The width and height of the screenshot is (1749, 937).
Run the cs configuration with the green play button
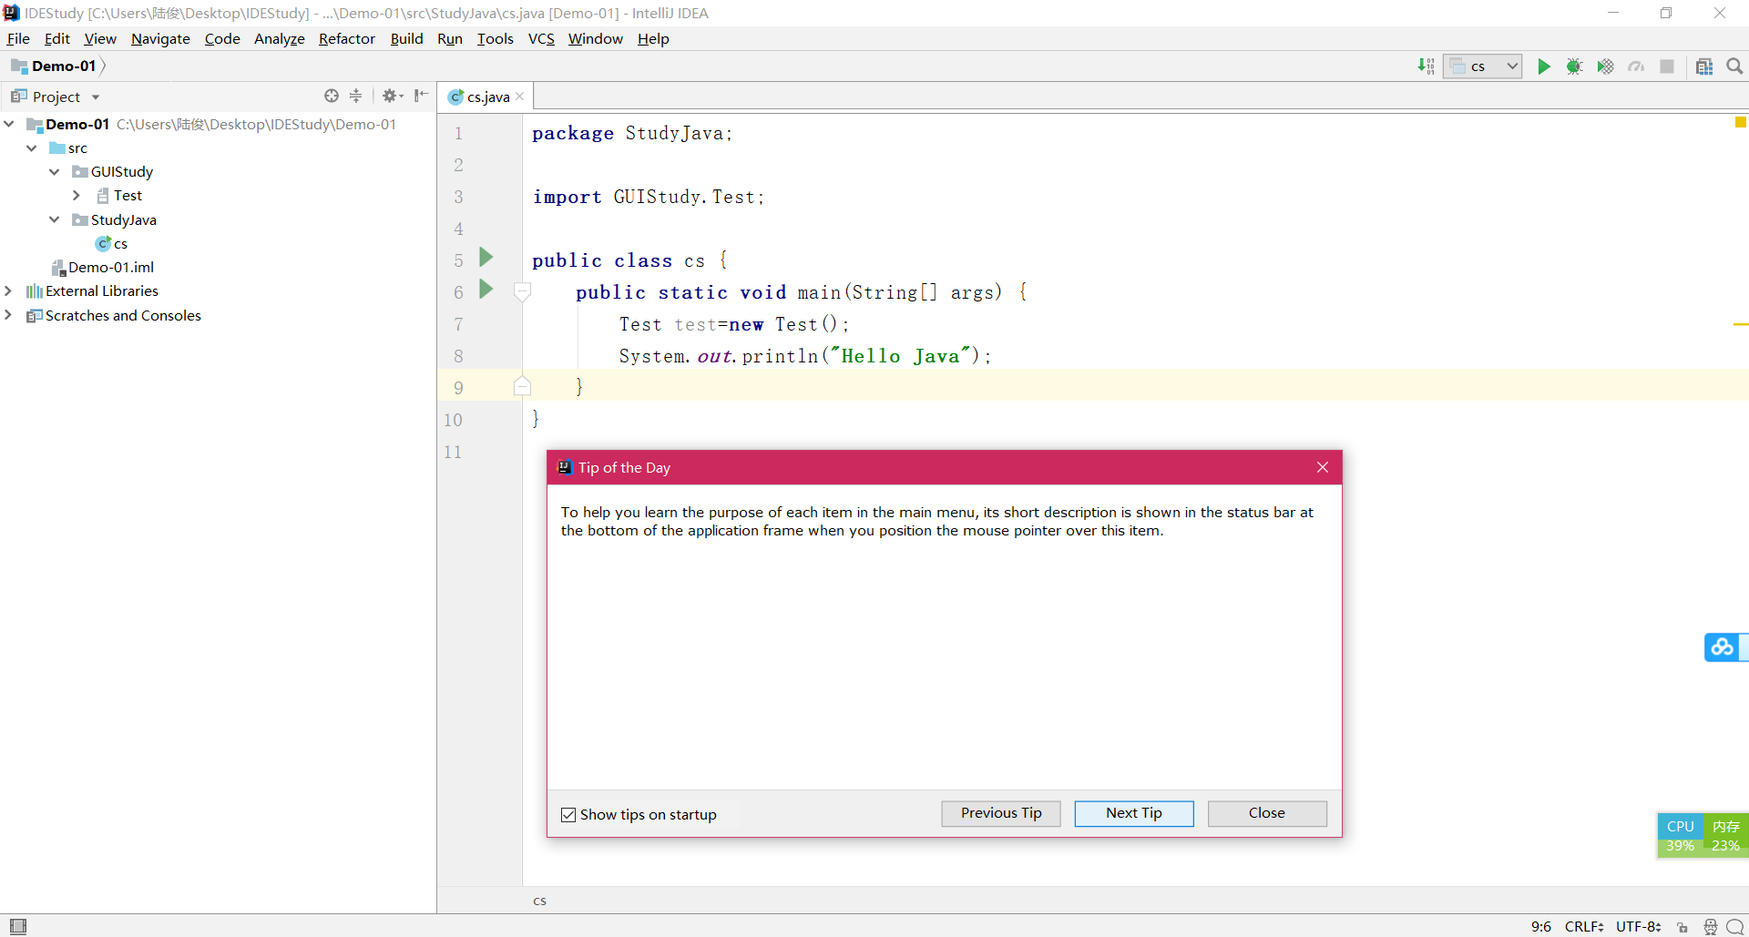(x=1544, y=66)
